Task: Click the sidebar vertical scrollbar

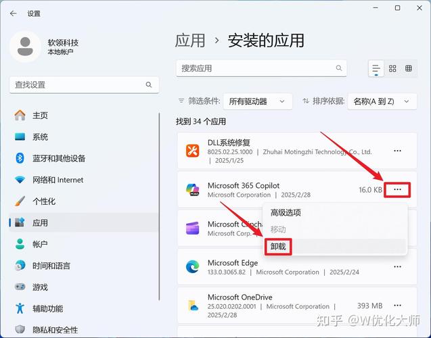Action: click(x=159, y=206)
